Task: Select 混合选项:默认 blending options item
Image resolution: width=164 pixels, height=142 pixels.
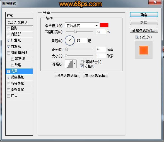Action: [19, 22]
